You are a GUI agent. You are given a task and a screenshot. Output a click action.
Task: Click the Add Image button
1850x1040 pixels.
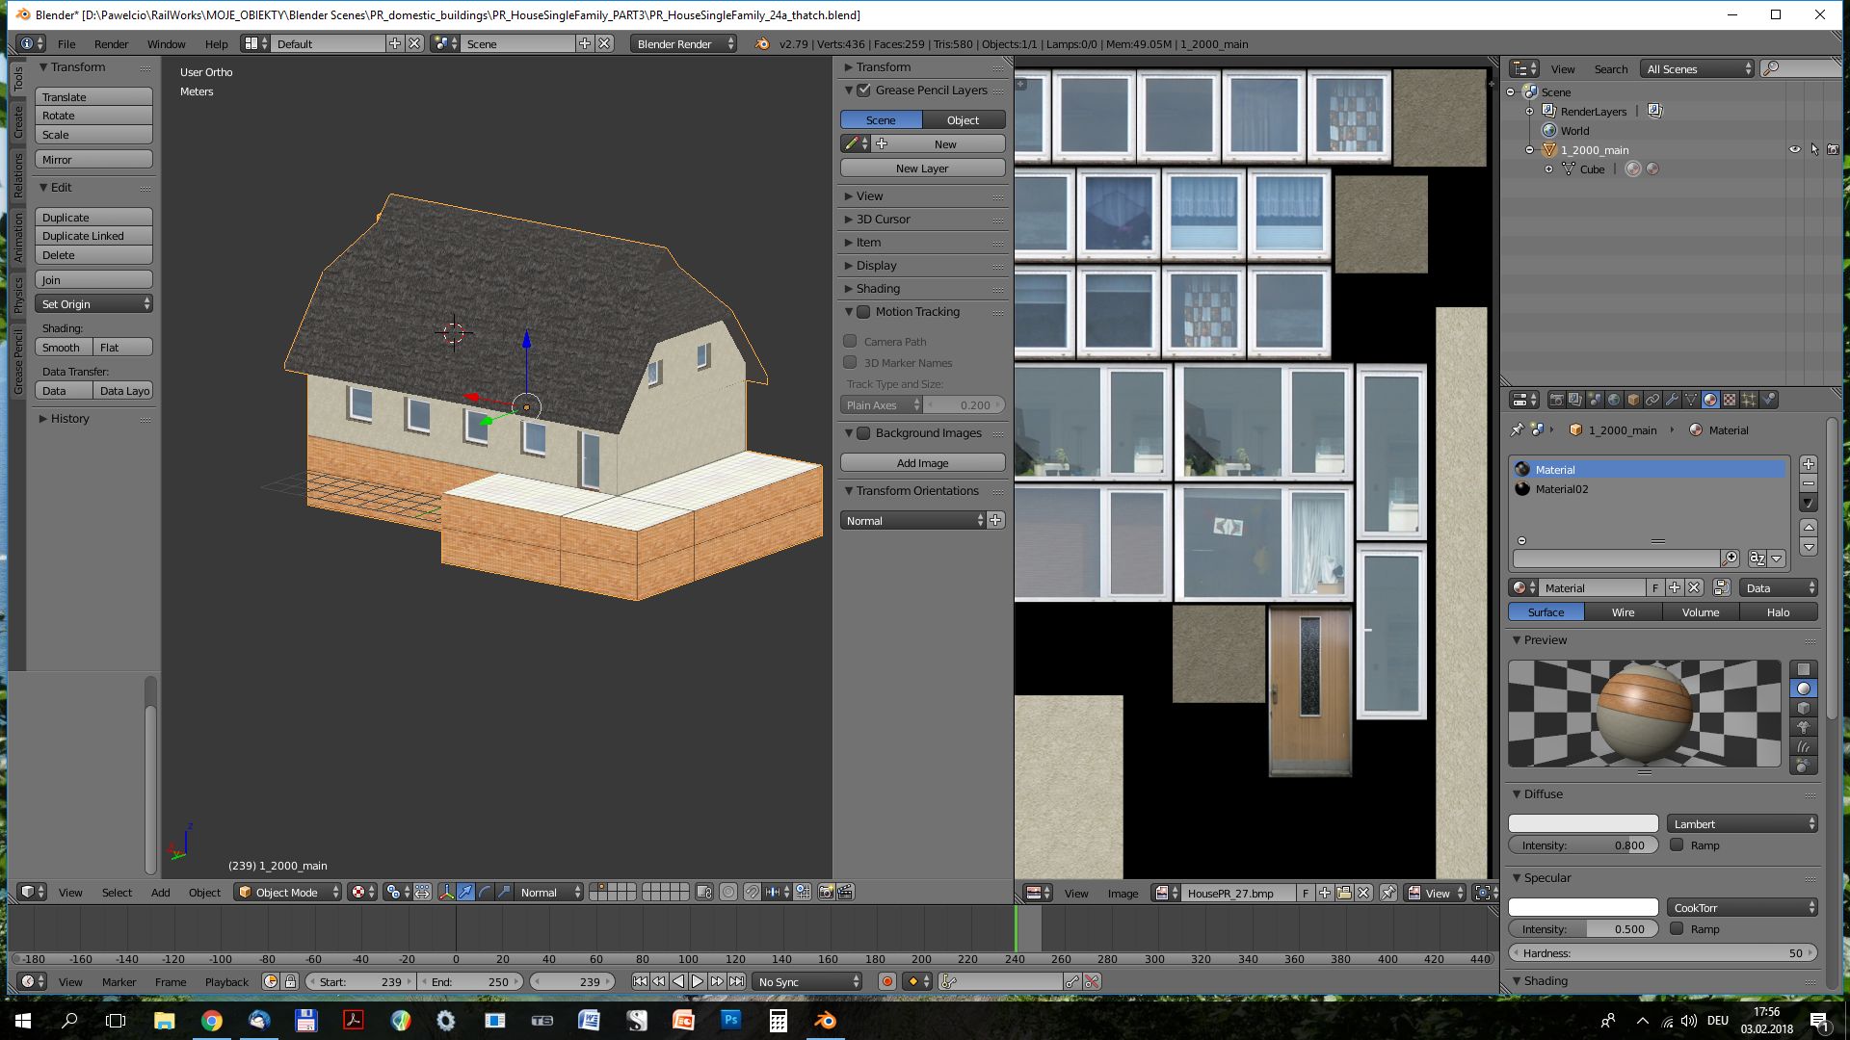(x=922, y=463)
